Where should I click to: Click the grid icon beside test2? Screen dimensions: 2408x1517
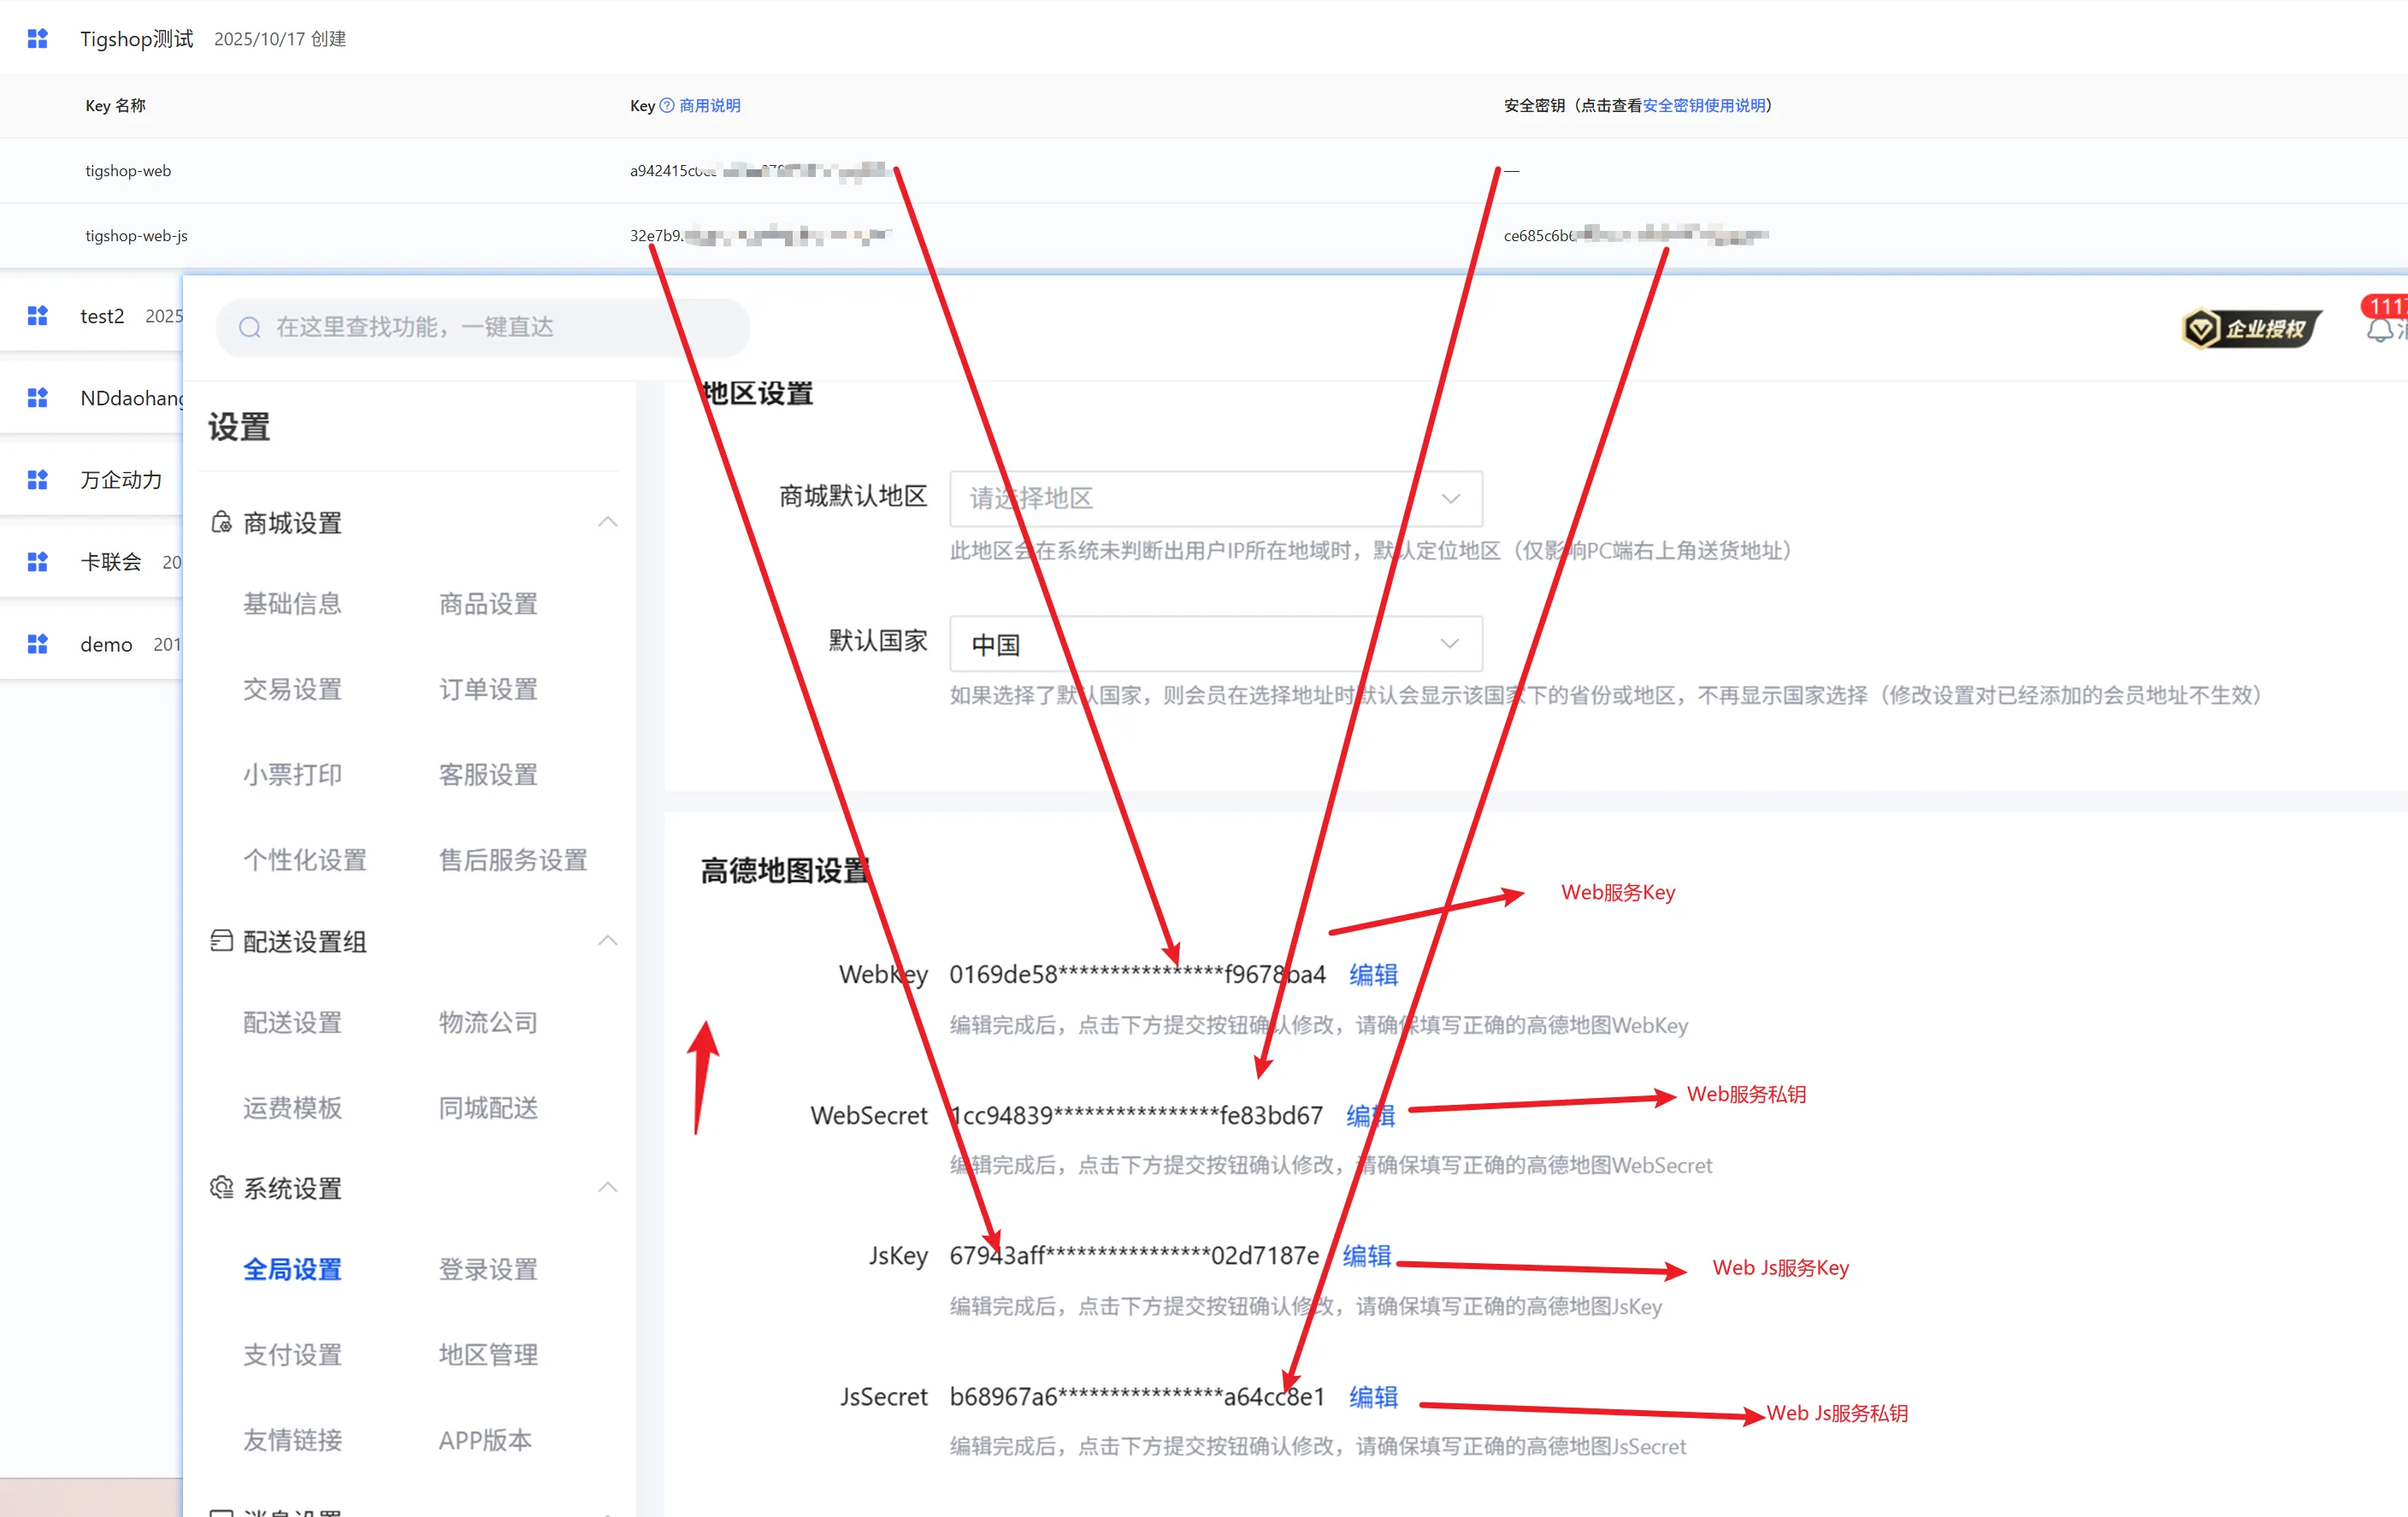[37, 316]
